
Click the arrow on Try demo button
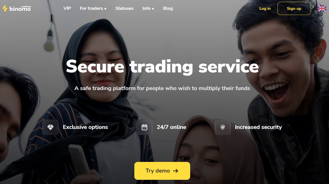pyautogui.click(x=176, y=171)
